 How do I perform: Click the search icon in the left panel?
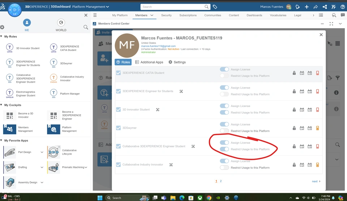click(x=86, y=27)
